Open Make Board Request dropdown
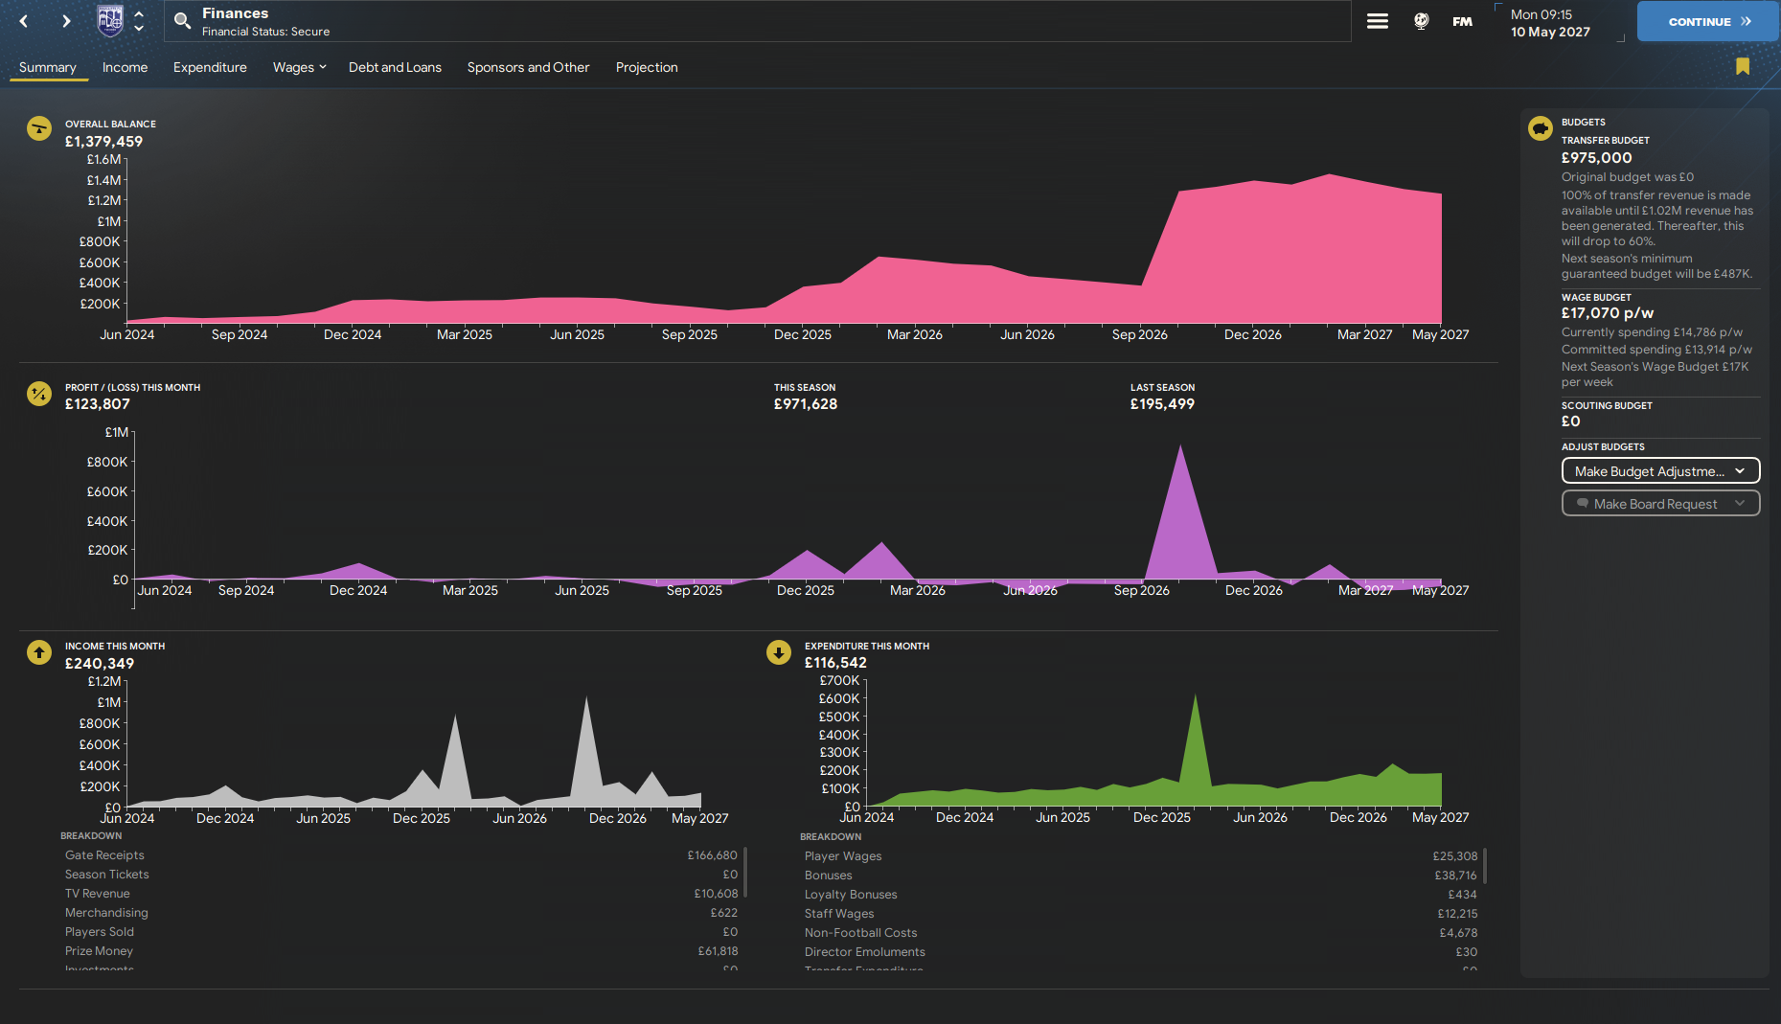The image size is (1781, 1024). click(x=1660, y=504)
